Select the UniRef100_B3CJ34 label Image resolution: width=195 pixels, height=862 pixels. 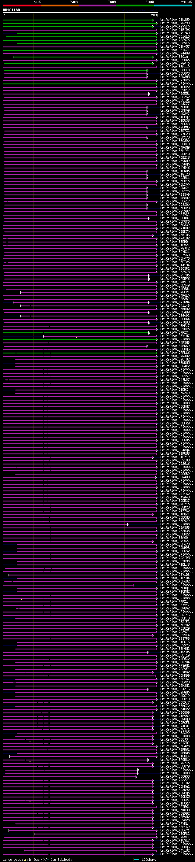(175, 739)
